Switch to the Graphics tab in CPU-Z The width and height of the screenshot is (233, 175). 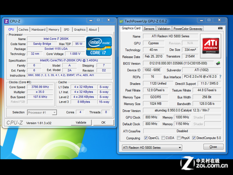(x=80, y=29)
